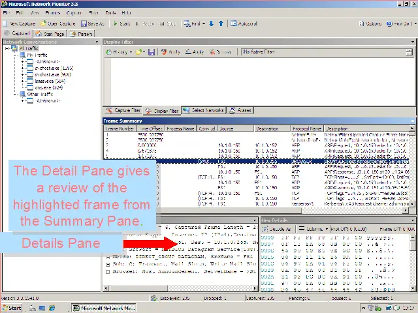The image size is (418, 313).
Task: Open the History dropdown arrow
Action: click(x=131, y=52)
